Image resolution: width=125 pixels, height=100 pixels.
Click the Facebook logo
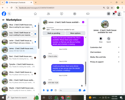click(4, 14)
